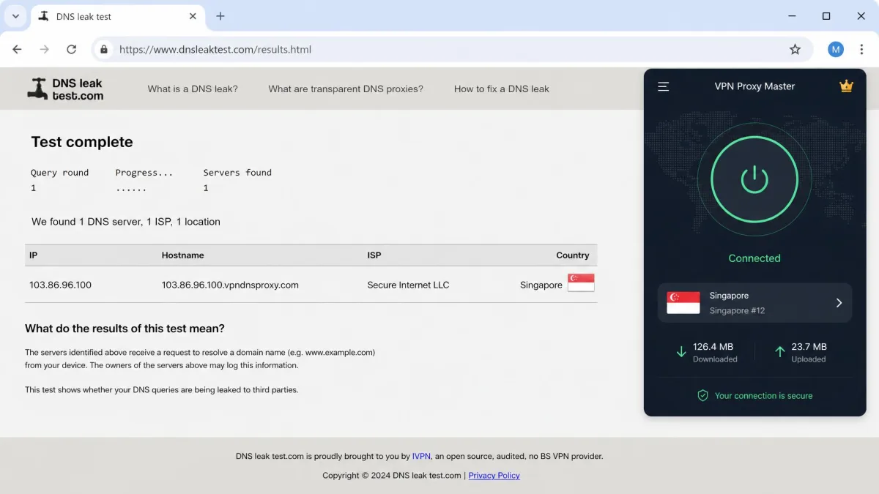Open 'What are transparent DNS proxies?' page
This screenshot has height=494, width=879.
(346, 89)
